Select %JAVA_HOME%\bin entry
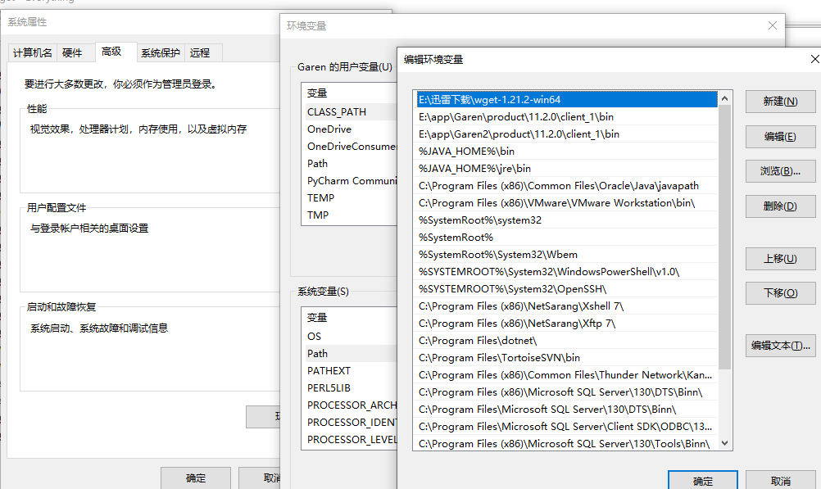 pyautogui.click(x=566, y=152)
